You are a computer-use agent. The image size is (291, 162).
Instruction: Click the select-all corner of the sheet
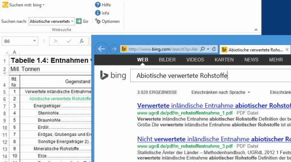coord(6,53)
